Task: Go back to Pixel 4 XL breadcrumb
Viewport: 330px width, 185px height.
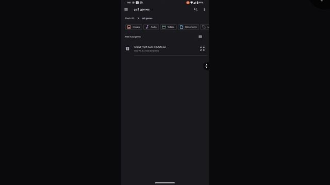Action: [129, 18]
